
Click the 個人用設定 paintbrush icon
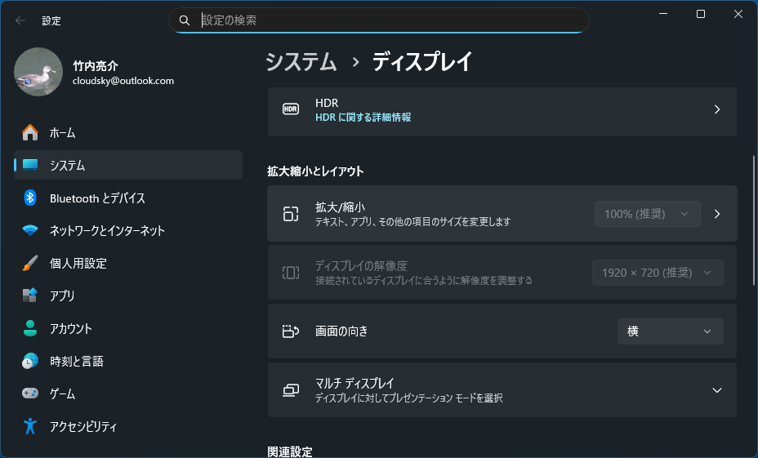[30, 264]
